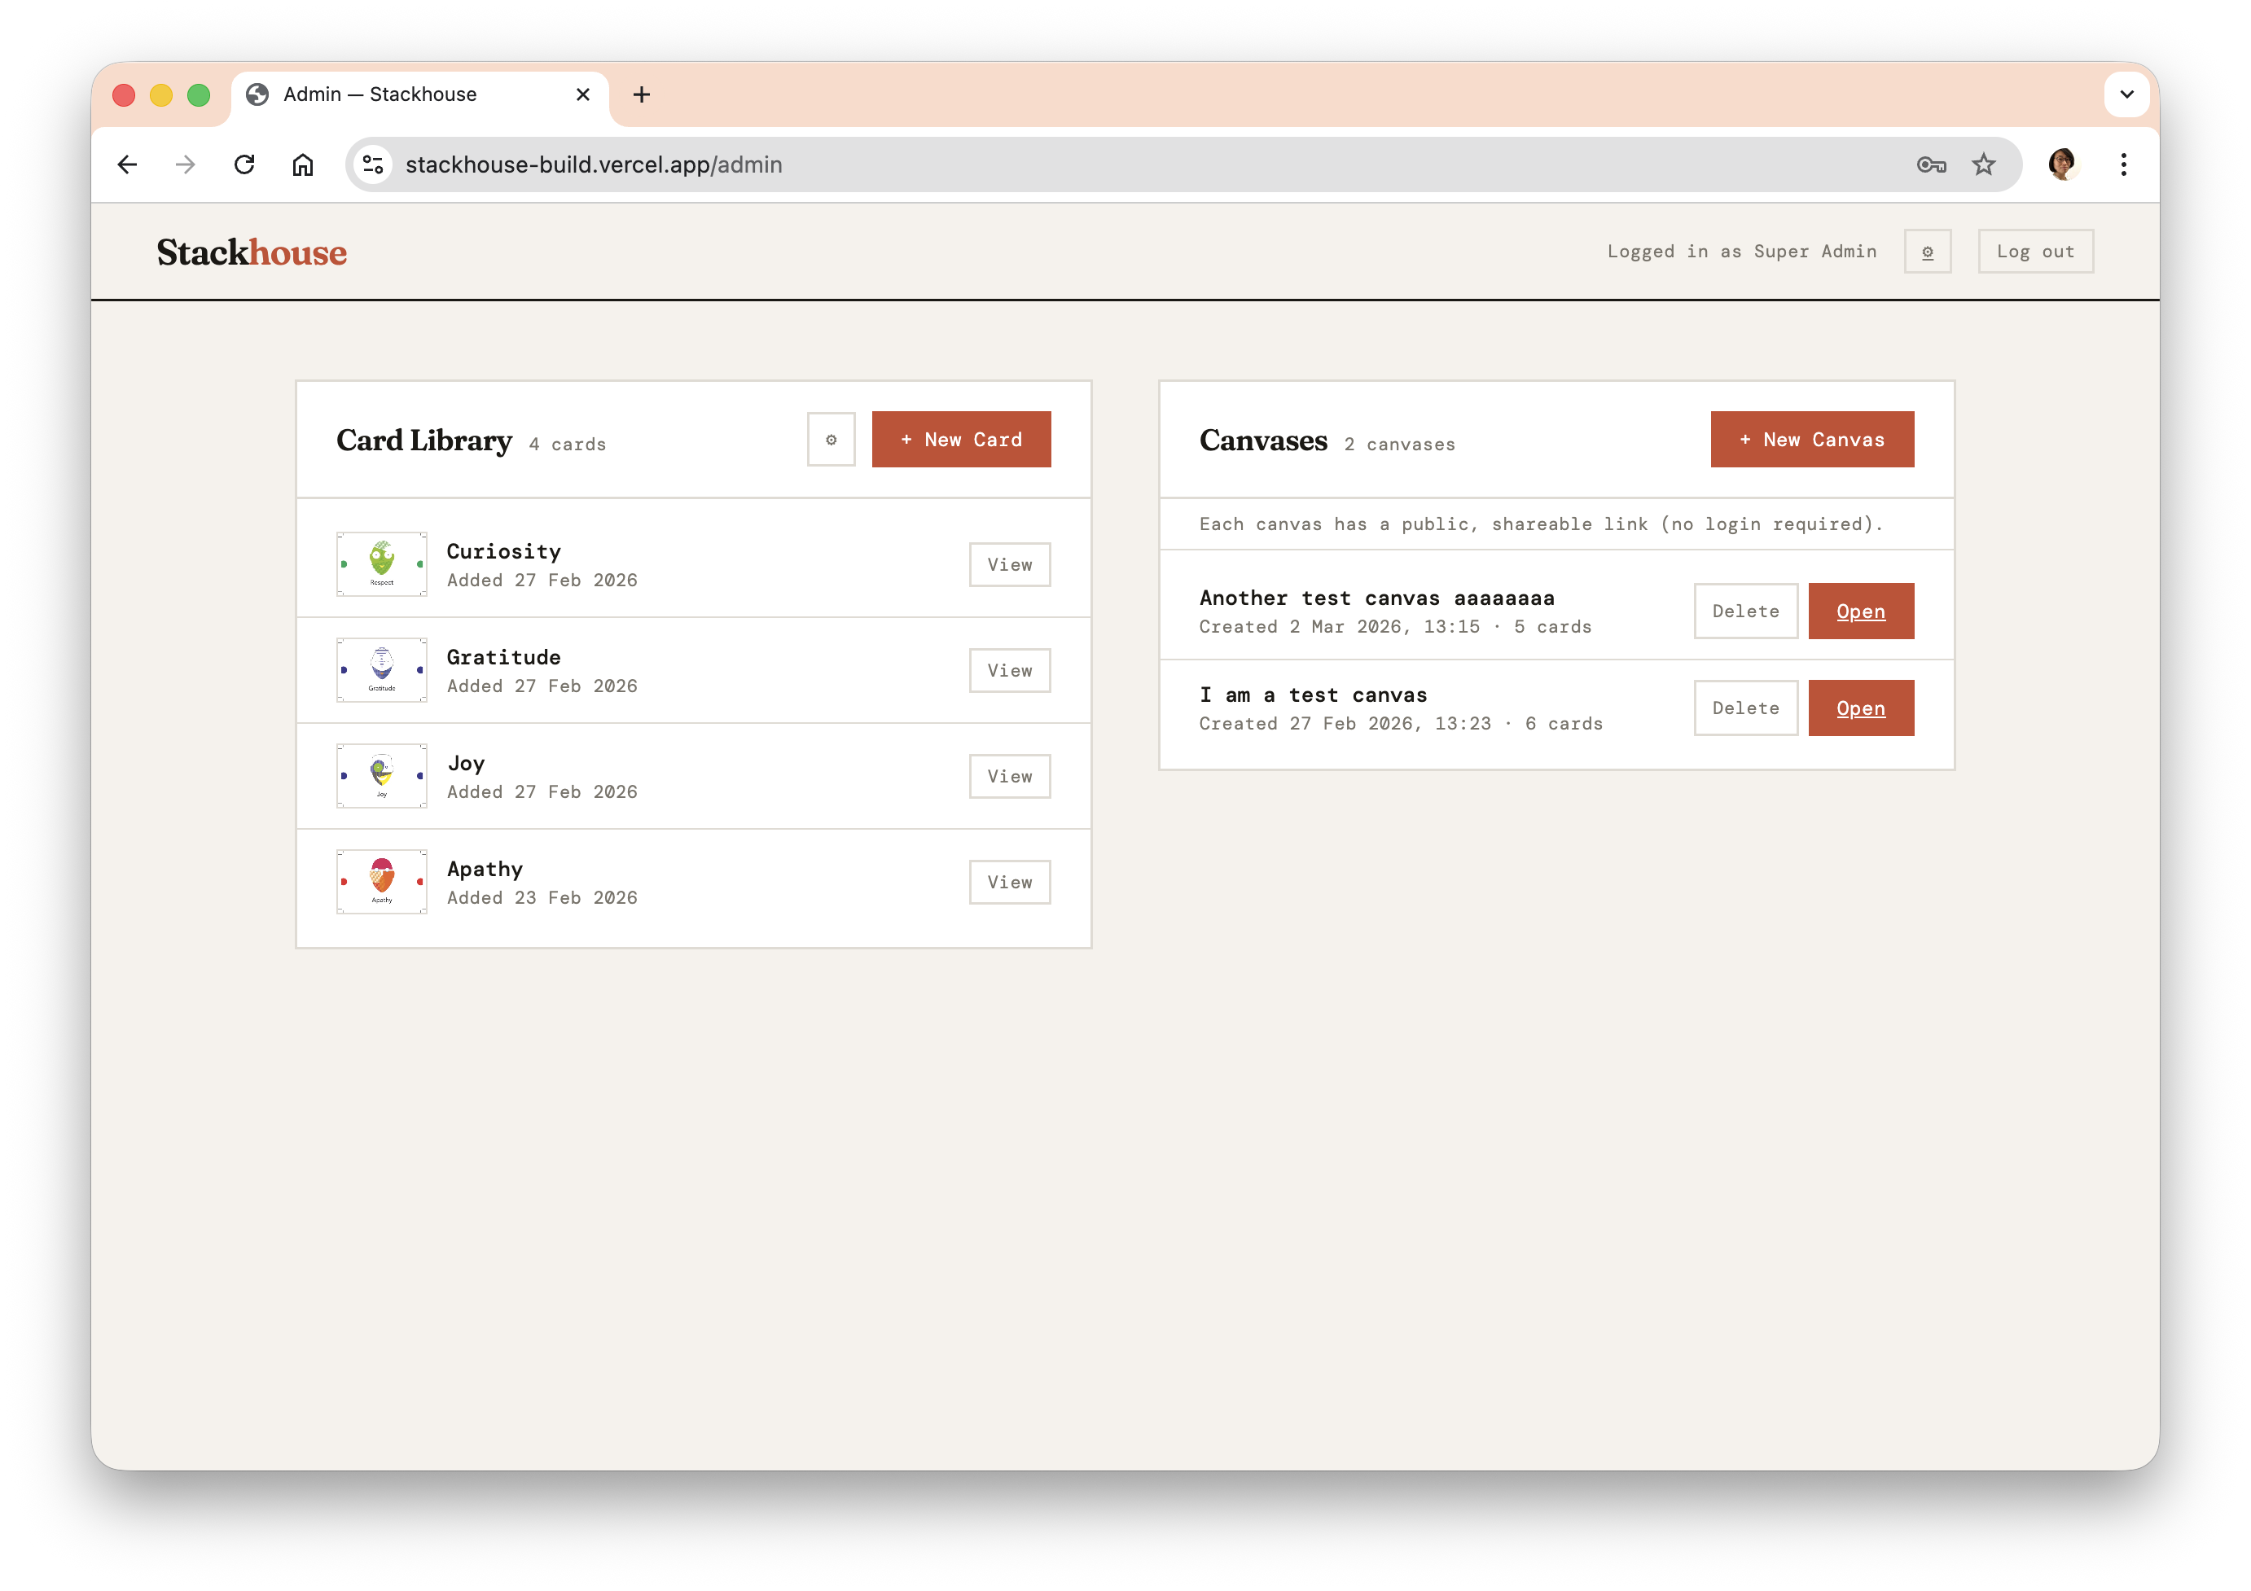The width and height of the screenshot is (2251, 1591).
Task: Go back with the browser back arrow
Action: pyautogui.click(x=127, y=164)
